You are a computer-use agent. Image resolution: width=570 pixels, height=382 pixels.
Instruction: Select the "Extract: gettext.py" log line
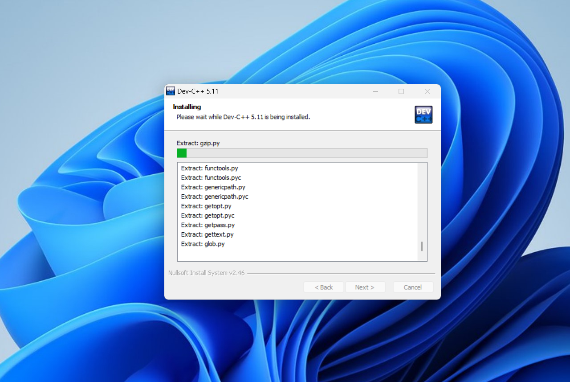(x=207, y=234)
